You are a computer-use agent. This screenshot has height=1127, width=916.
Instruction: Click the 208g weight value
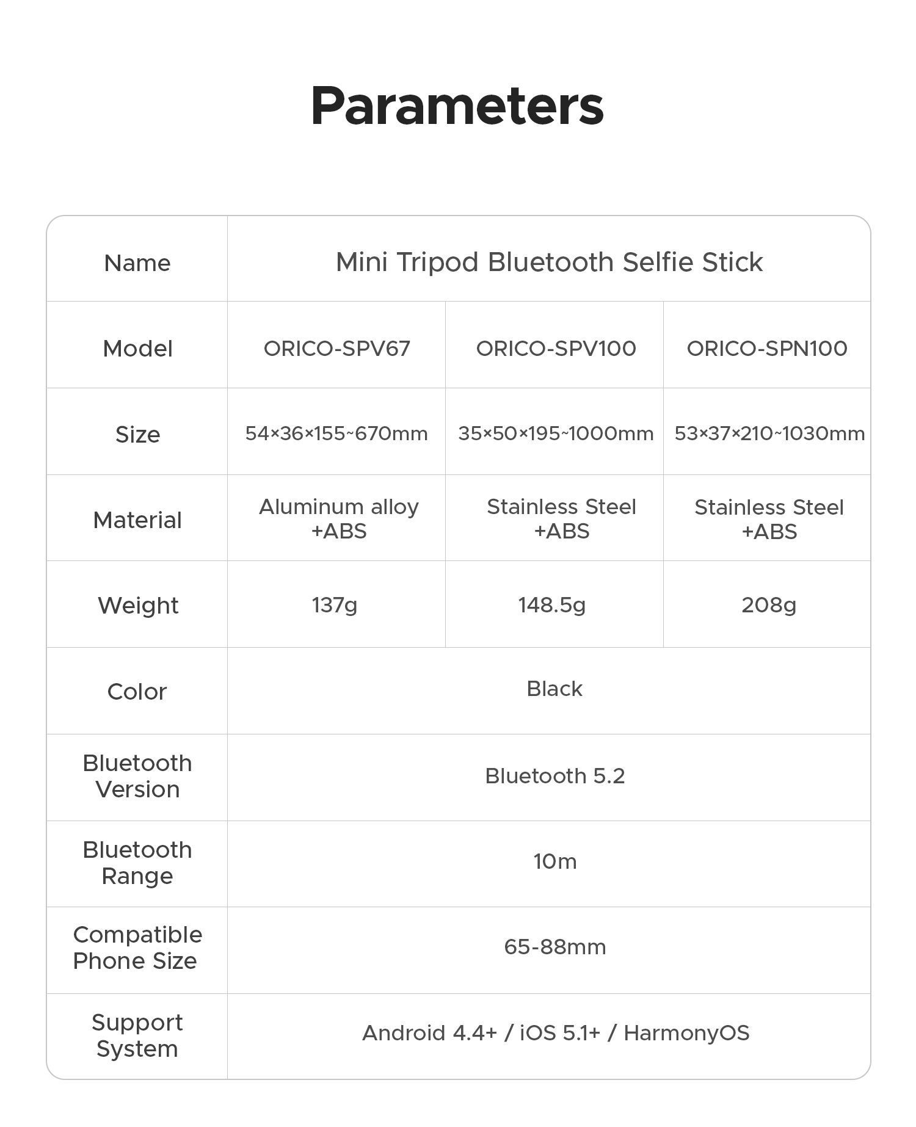(x=769, y=605)
